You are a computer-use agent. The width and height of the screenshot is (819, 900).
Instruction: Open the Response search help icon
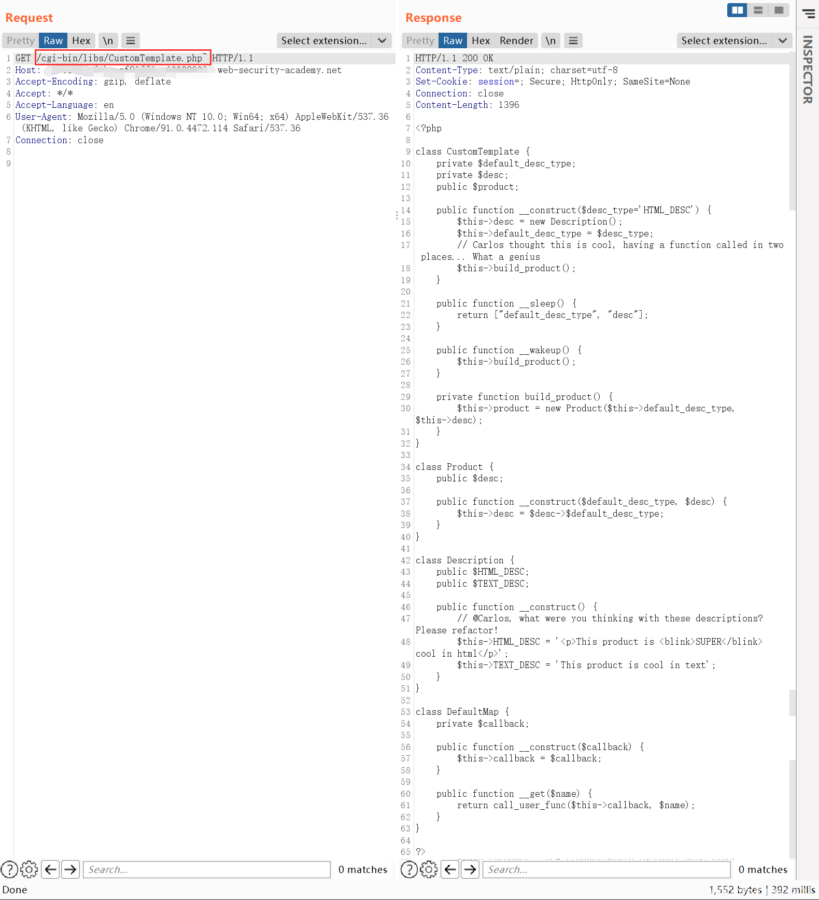point(409,869)
